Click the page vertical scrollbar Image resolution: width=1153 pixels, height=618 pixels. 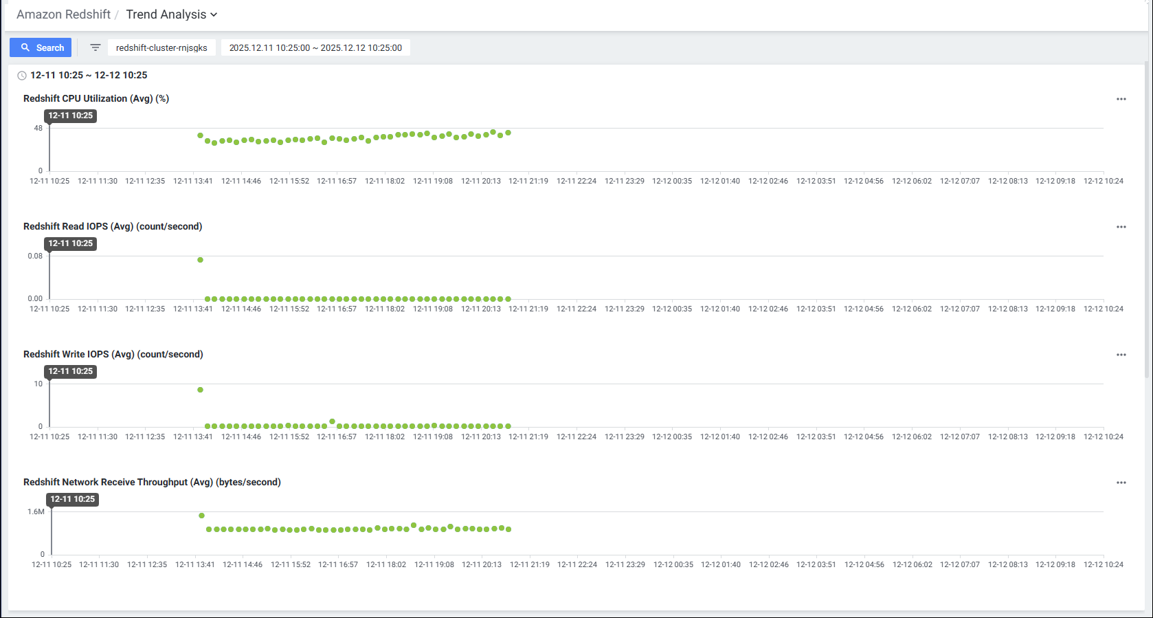tap(1147, 220)
